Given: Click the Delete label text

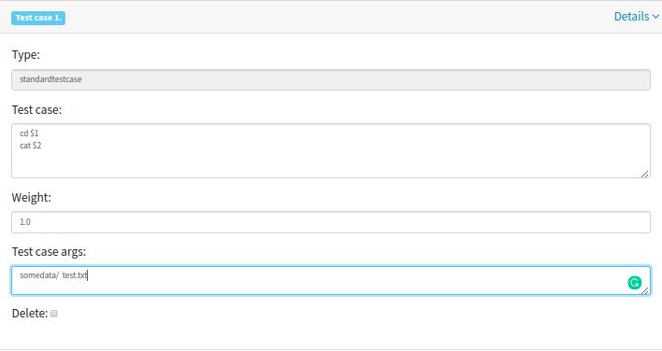Looking at the screenshot, I should coord(30,314).
